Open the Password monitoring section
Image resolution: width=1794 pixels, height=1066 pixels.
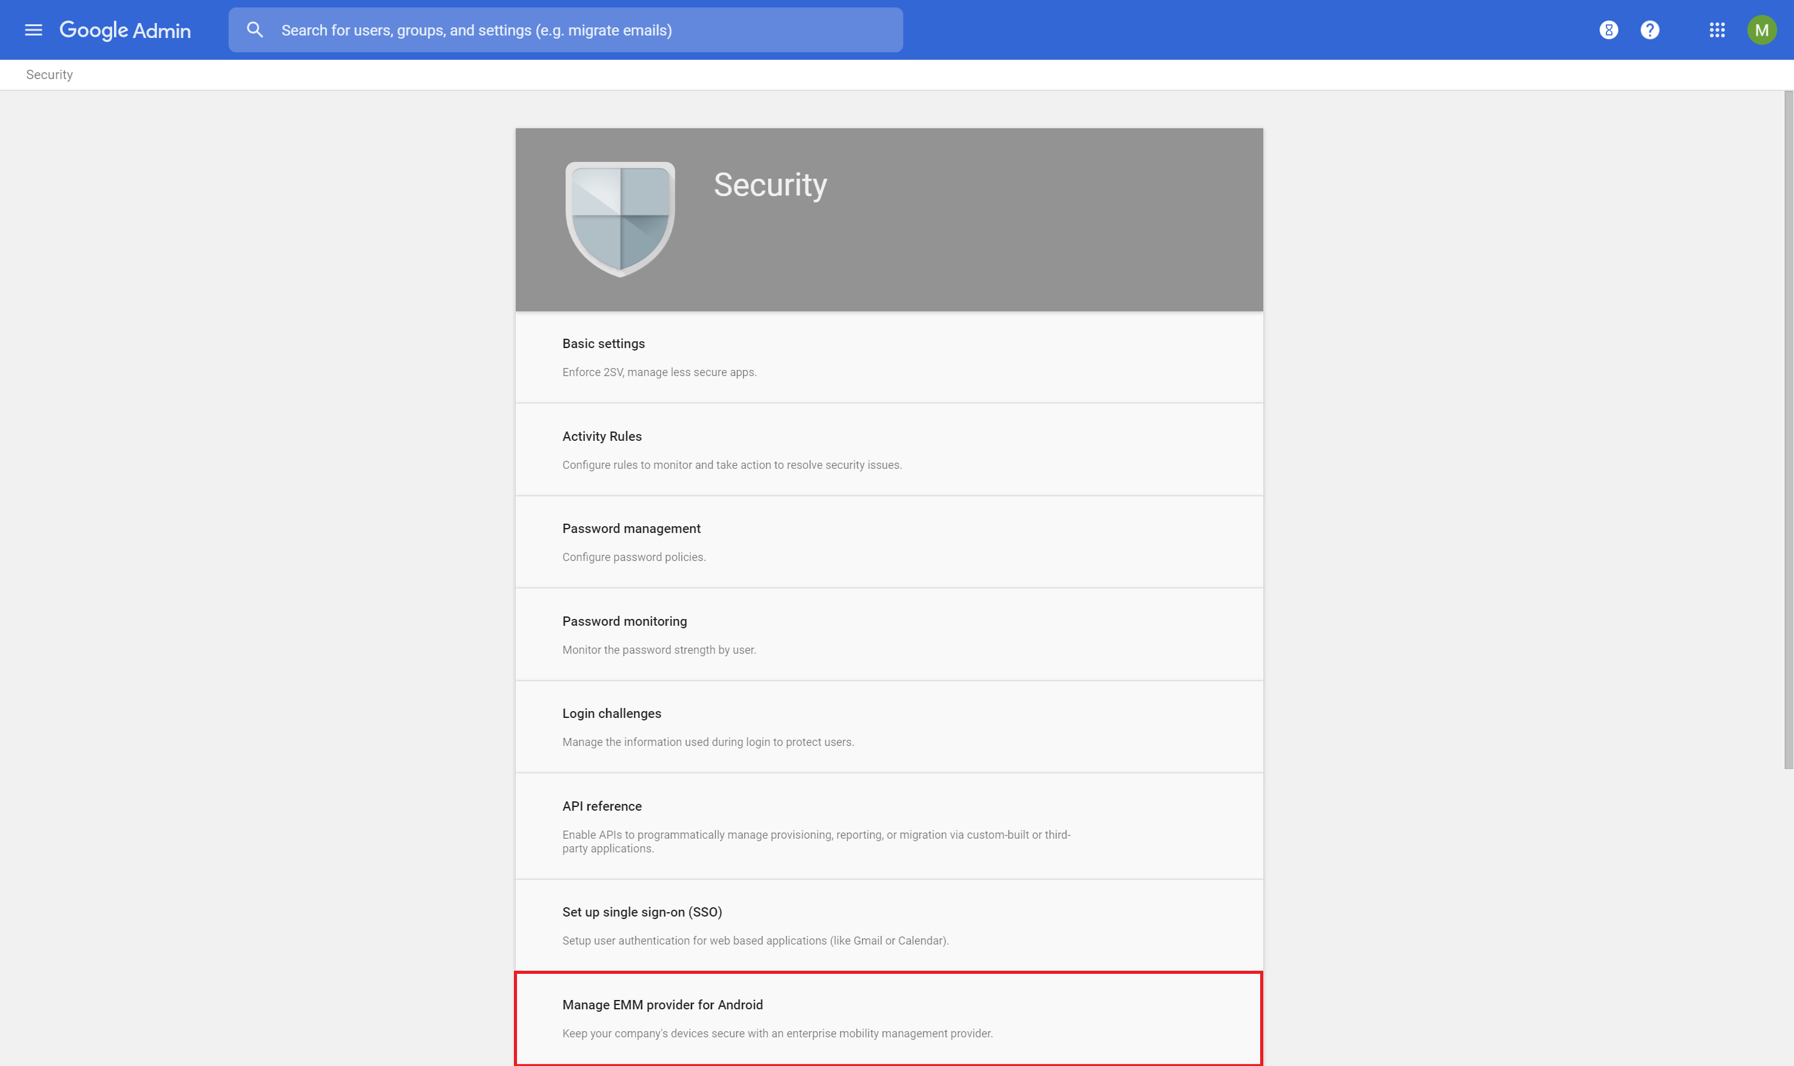(889, 634)
